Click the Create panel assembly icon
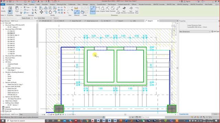The height and width of the screenshot is (123, 220). click(x=82, y=12)
